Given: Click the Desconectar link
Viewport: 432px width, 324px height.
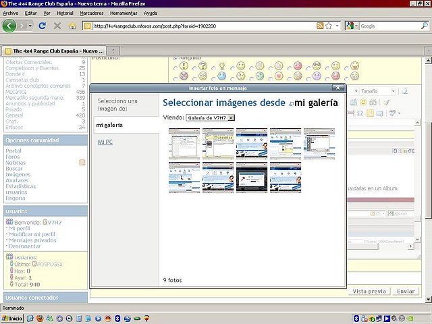Looking at the screenshot, I should 24,246.
